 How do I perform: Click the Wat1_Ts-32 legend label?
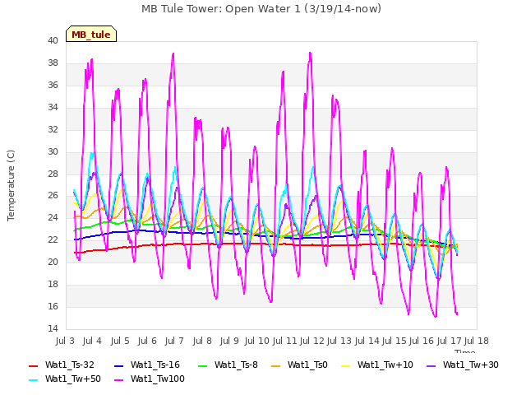69,365
